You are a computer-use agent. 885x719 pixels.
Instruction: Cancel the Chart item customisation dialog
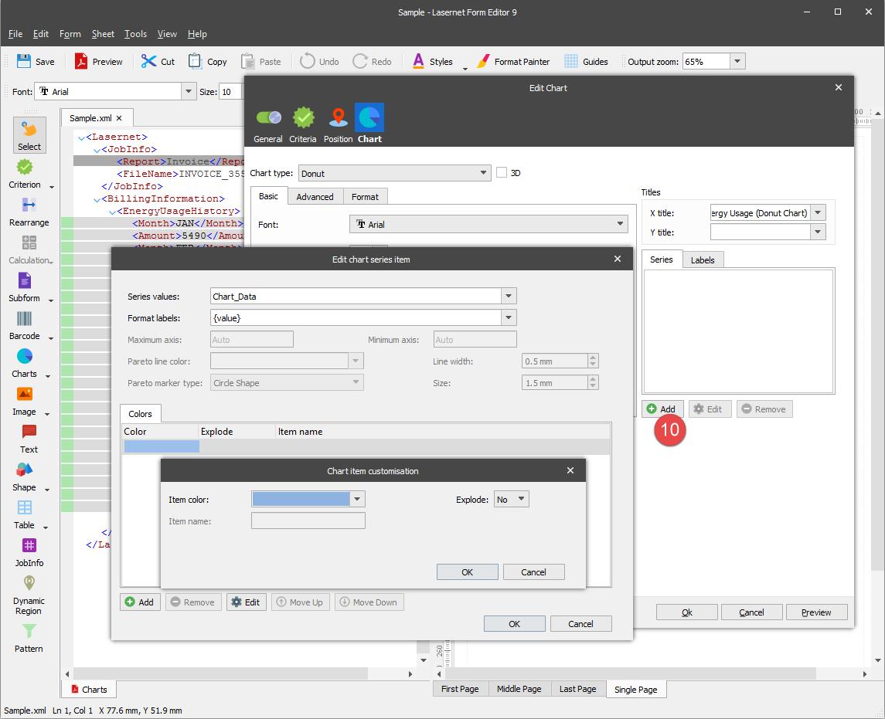pyautogui.click(x=533, y=571)
